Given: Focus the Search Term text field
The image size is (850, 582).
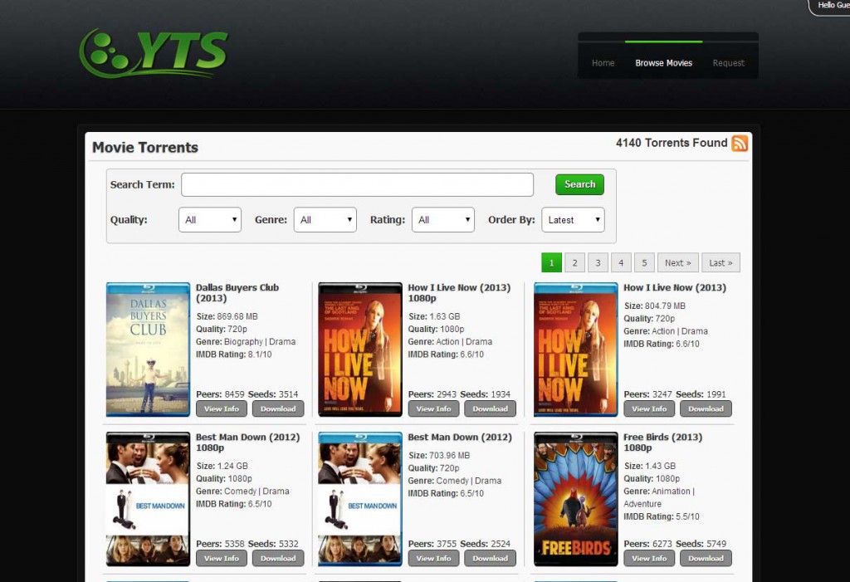Looking at the screenshot, I should tap(357, 184).
